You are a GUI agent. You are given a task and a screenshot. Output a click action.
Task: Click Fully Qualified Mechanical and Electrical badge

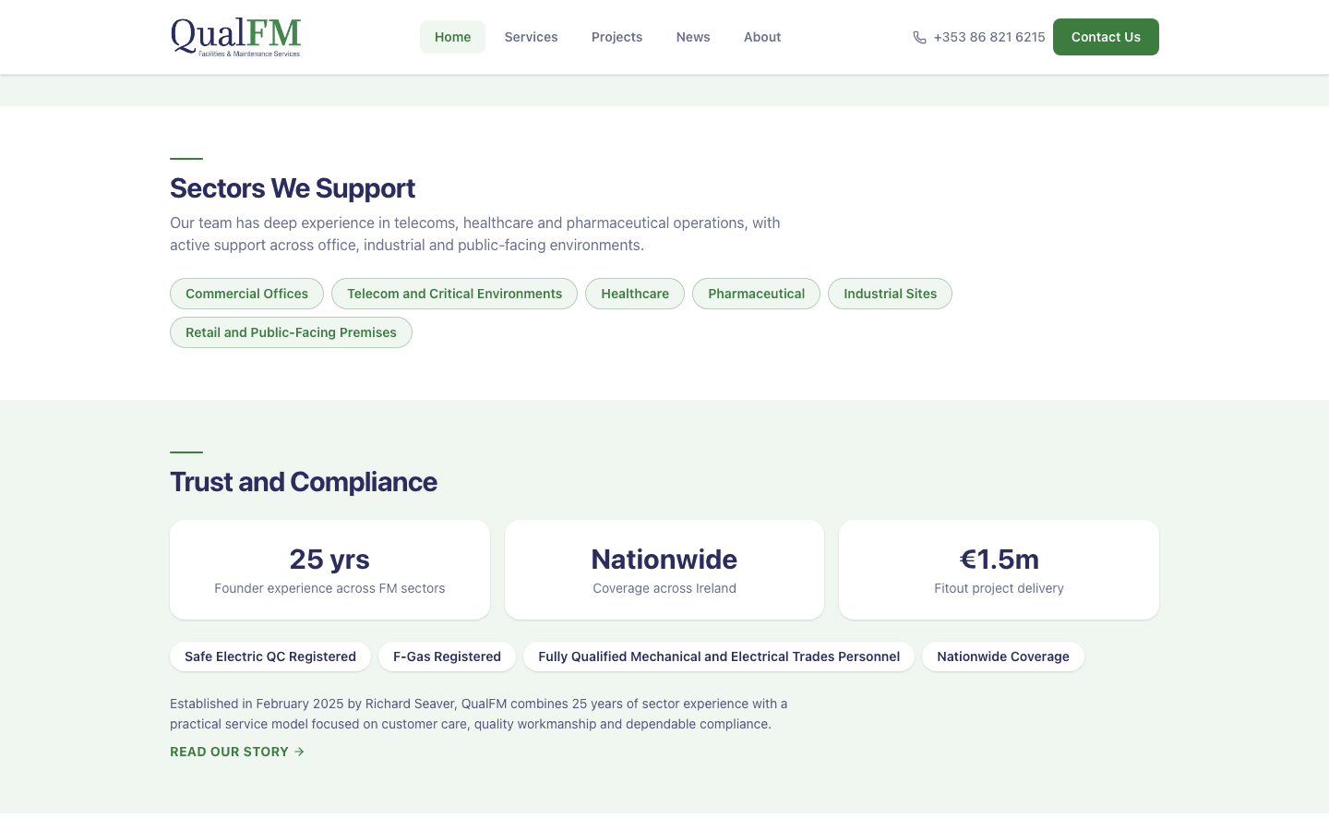pos(719,656)
